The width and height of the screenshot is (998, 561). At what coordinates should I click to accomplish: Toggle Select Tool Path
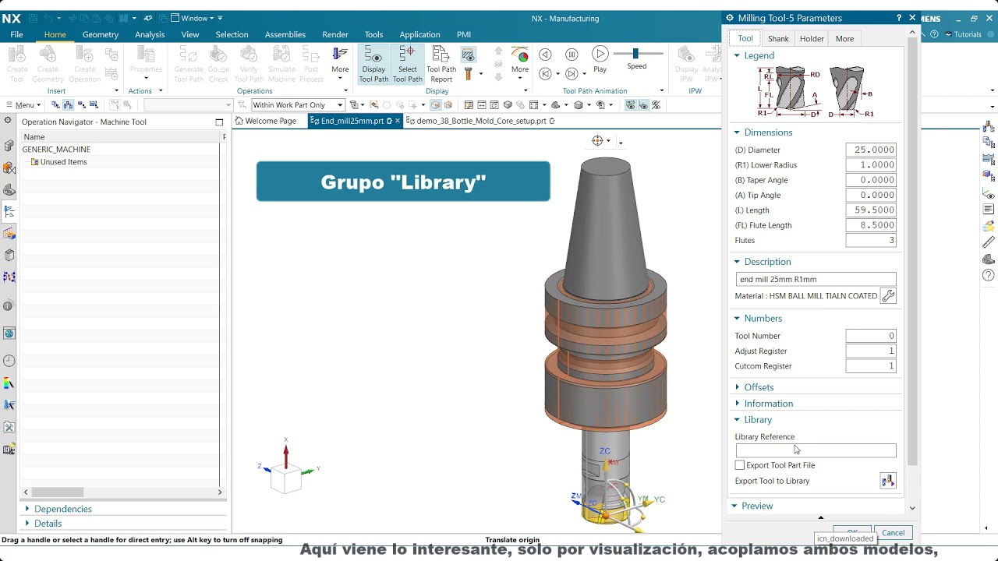(x=407, y=65)
